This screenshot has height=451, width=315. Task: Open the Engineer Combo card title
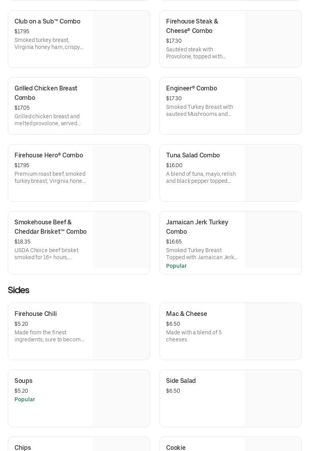192,88
